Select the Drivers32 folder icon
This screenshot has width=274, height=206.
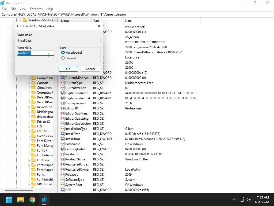click(x=33, y=122)
